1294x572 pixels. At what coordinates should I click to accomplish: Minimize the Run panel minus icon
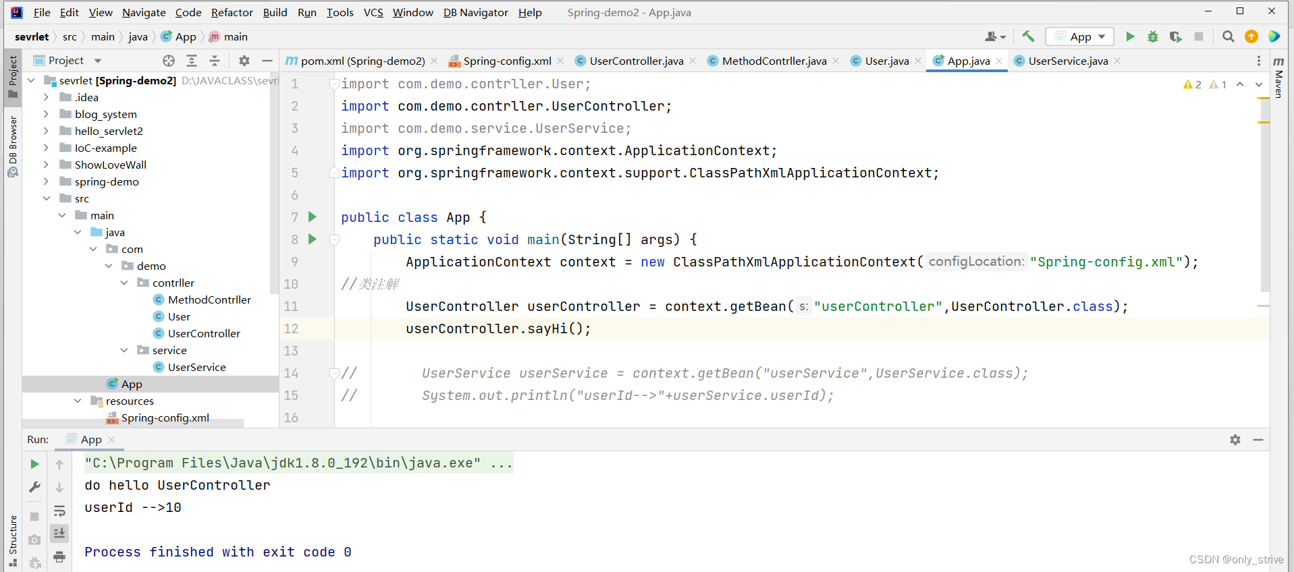pyautogui.click(x=1258, y=440)
